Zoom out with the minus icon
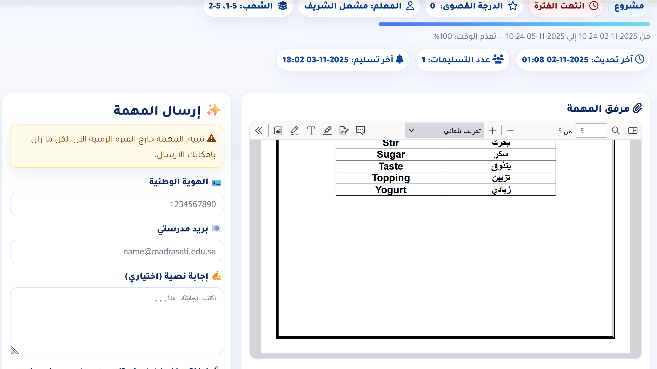Image resolution: width=657 pixels, height=369 pixels. (510, 131)
